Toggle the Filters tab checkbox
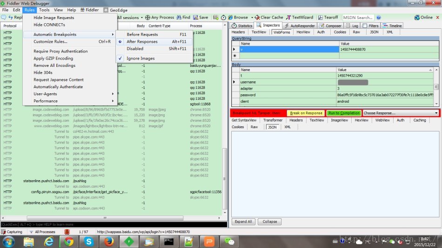The image size is (442, 248). (365, 26)
